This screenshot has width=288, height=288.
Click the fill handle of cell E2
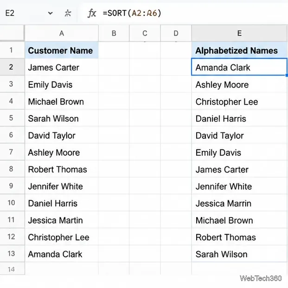point(287,75)
